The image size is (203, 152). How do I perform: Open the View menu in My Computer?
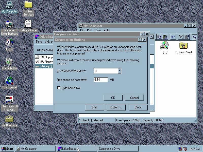(97, 30)
